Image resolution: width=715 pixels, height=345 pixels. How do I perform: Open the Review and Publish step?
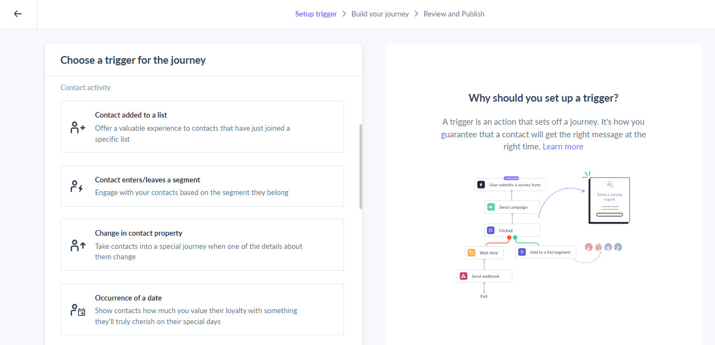pos(454,14)
